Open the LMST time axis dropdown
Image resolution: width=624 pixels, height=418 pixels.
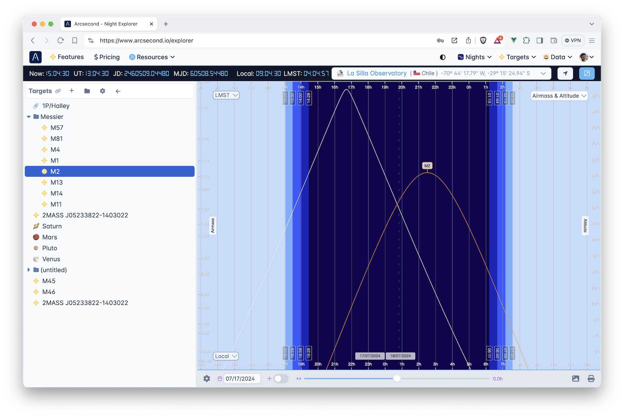coord(226,95)
